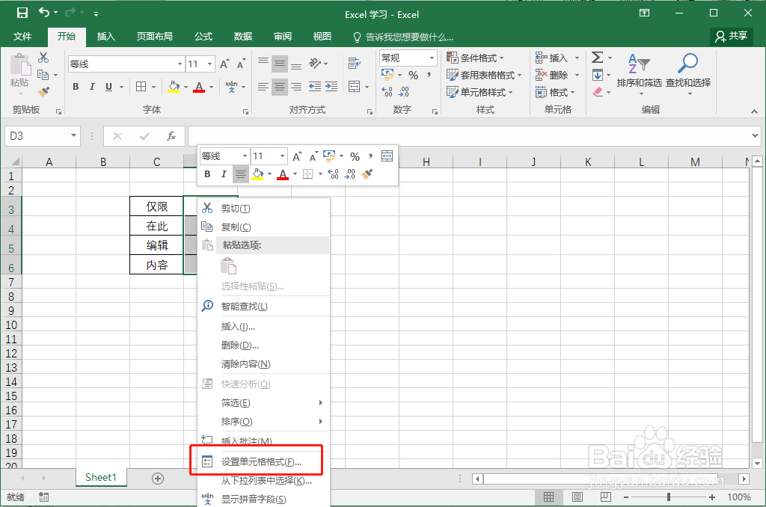Screen dimensions: 766x507
Task: Click the Paste clipboard icon in ribbon
Action: pos(20,65)
